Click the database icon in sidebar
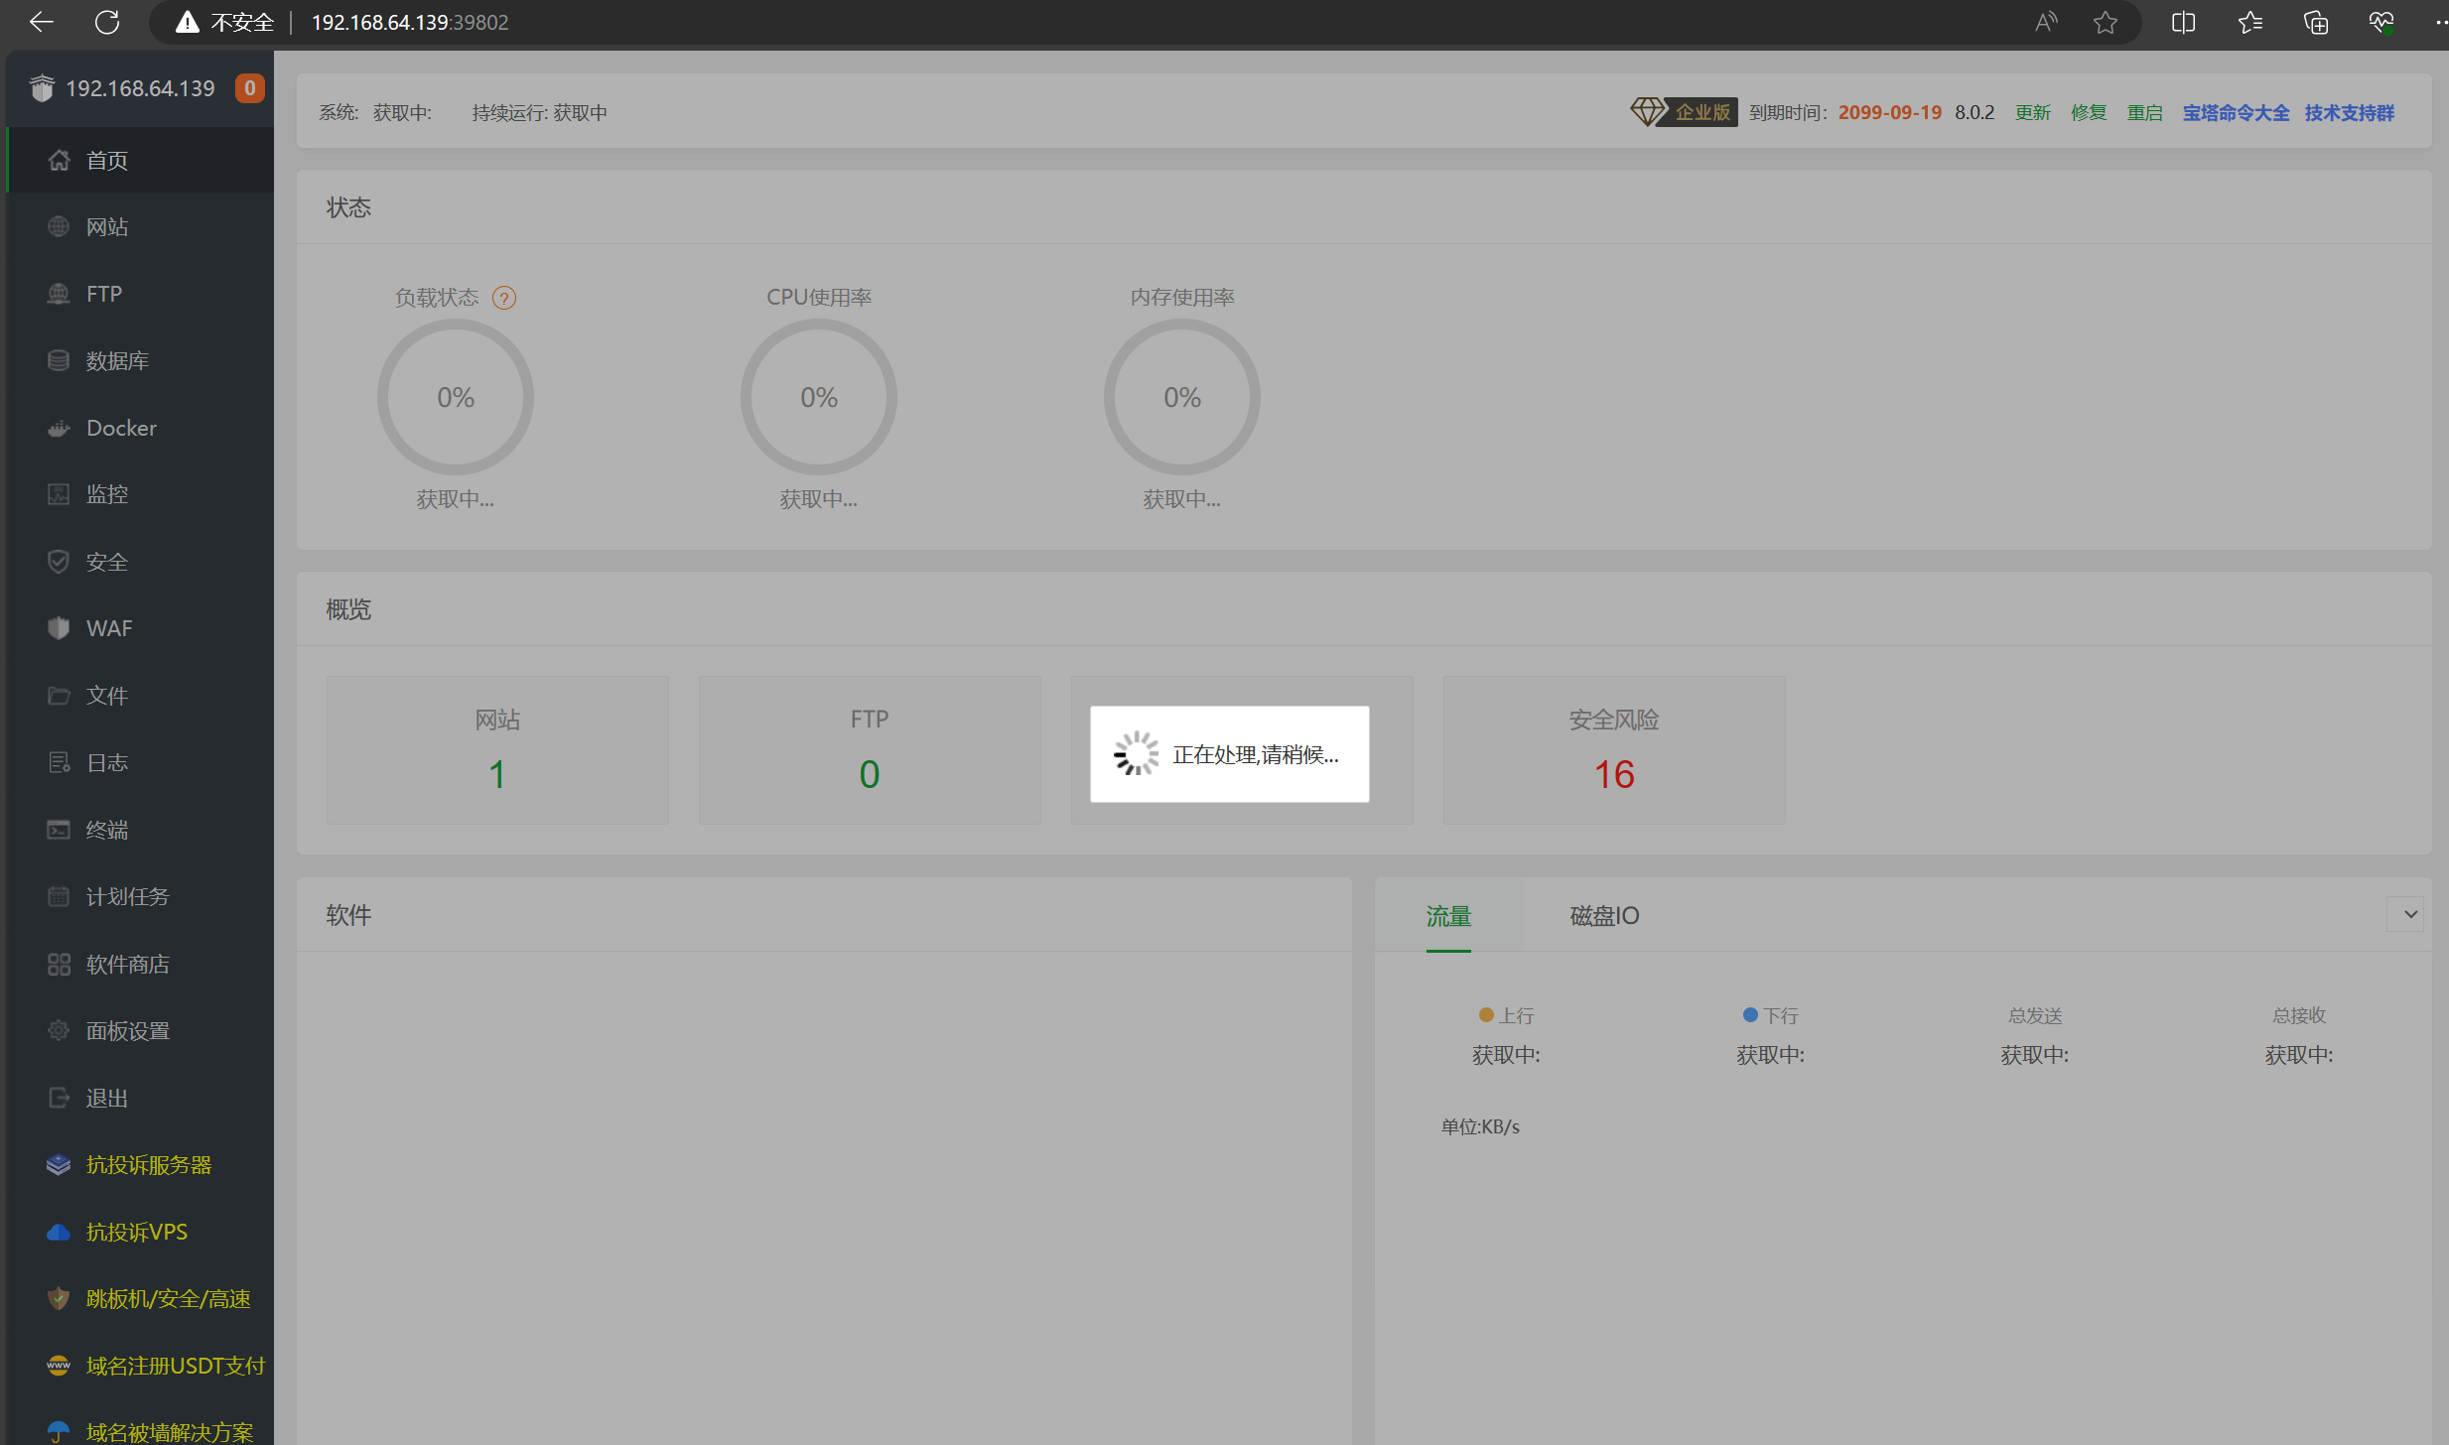This screenshot has width=2449, height=1445. (x=59, y=361)
